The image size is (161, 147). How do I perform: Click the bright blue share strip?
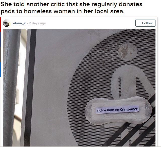(x=0, y=70)
